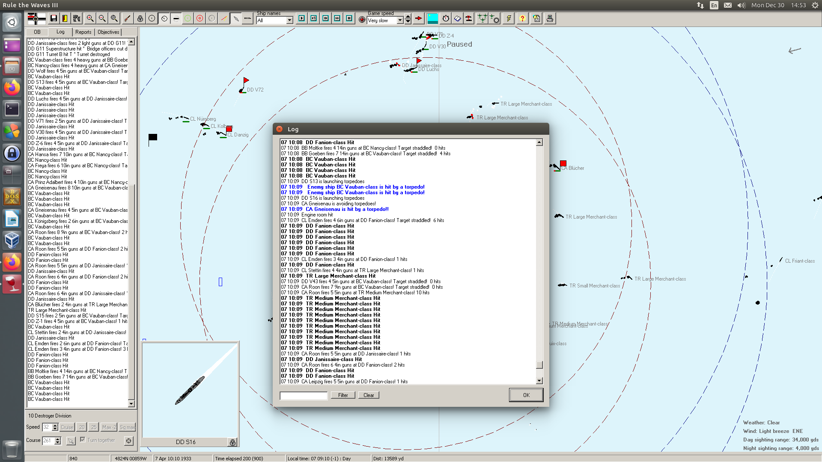Click OK in the Log dialog

pos(526,395)
